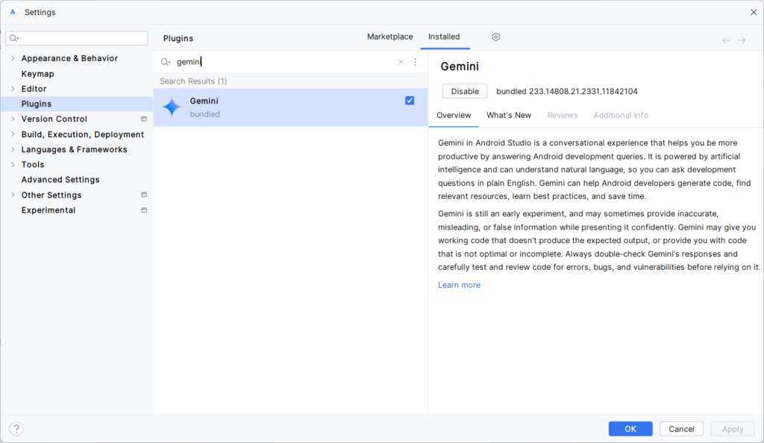Screen dimensions: 764x443
Task: Open the Overview tab
Action: pyautogui.click(x=454, y=116)
